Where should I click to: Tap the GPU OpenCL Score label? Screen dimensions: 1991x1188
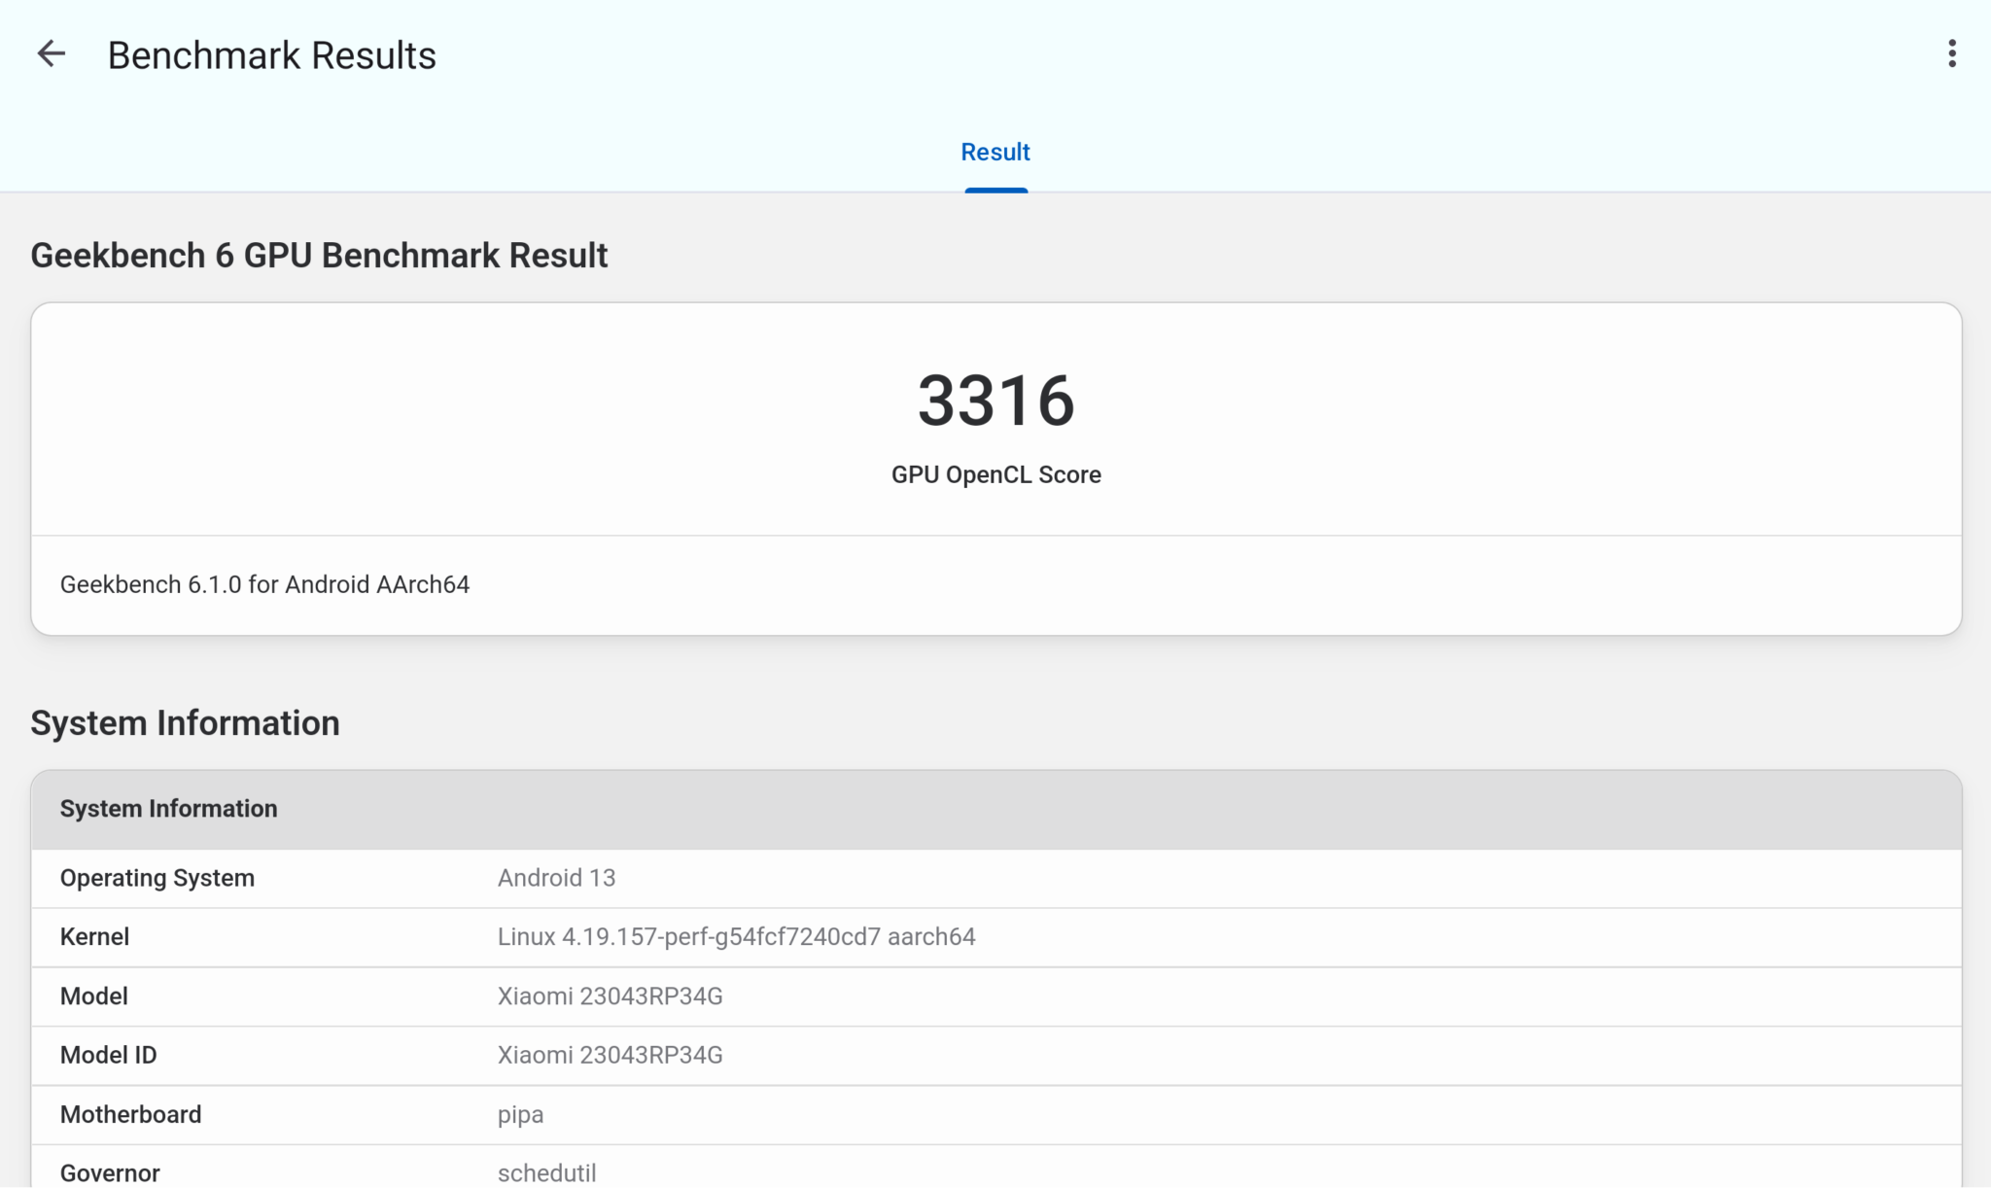pyautogui.click(x=995, y=474)
